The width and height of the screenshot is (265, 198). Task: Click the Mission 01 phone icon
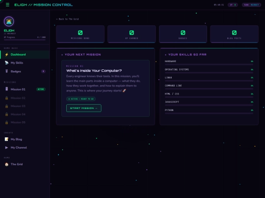coord(6,89)
